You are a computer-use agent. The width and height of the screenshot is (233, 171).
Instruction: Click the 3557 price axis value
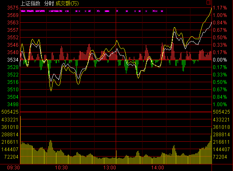pyautogui.click(x=13, y=30)
